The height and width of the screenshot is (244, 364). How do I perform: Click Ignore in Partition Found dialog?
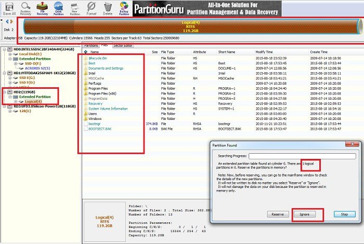point(305,214)
